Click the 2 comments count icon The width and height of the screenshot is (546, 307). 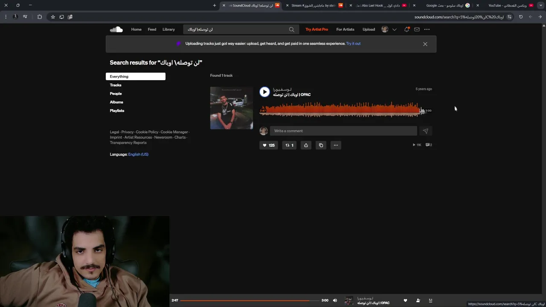[429, 145]
